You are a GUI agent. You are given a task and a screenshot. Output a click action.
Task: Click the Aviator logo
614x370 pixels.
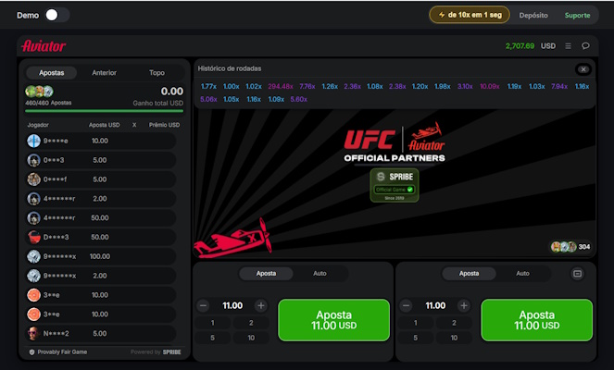tap(44, 46)
